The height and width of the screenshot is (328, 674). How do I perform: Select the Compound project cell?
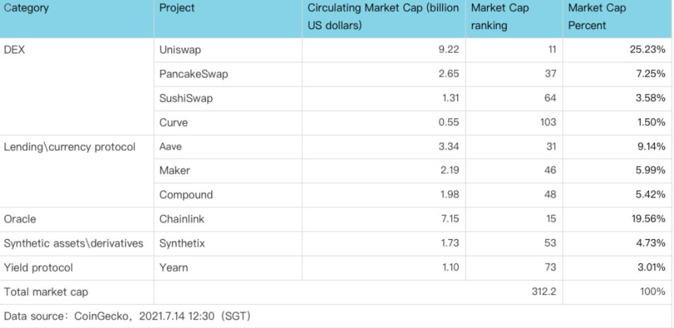coord(186,195)
